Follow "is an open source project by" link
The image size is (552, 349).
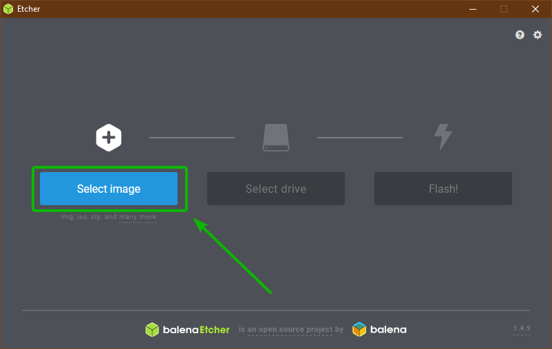[290, 329]
